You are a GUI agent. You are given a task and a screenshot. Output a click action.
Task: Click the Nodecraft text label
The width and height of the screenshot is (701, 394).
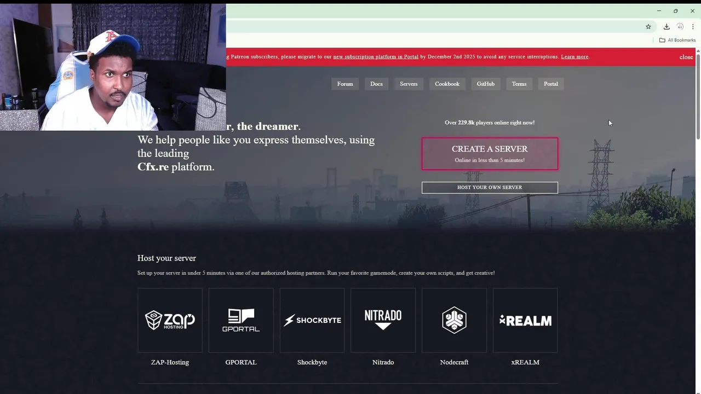pyautogui.click(x=454, y=362)
